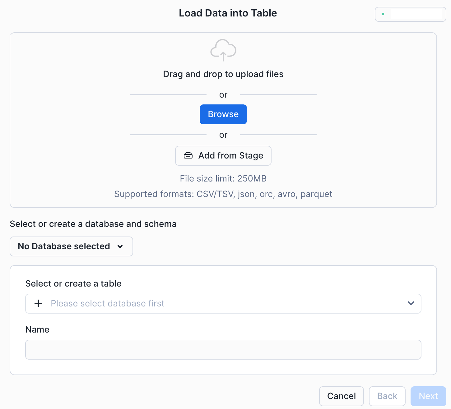
Task: Click the cloud upload icon
Action: 223,50
